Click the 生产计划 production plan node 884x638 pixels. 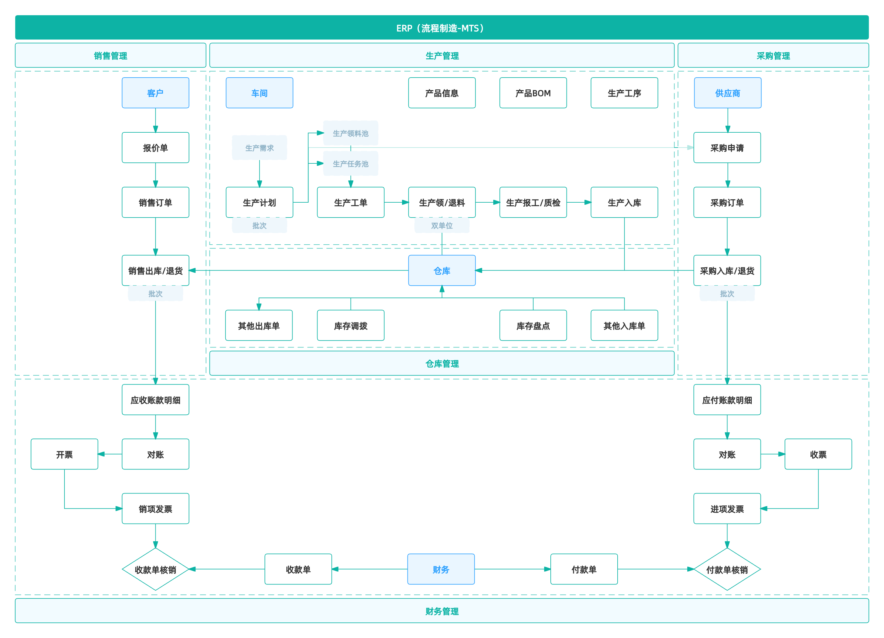click(259, 202)
